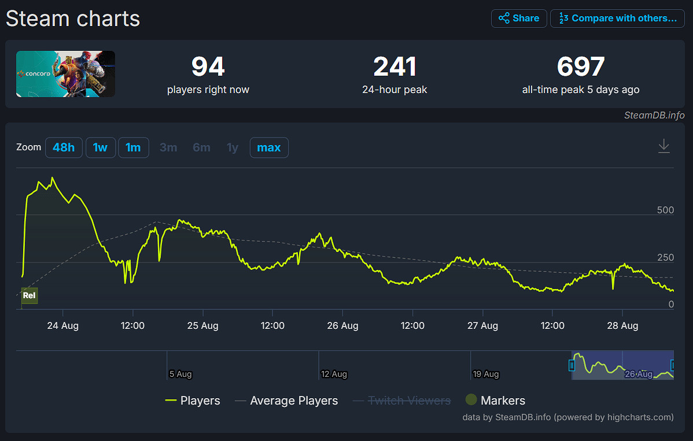Viewport: 693px width, 441px height.
Task: Click the Share button
Action: pyautogui.click(x=519, y=18)
